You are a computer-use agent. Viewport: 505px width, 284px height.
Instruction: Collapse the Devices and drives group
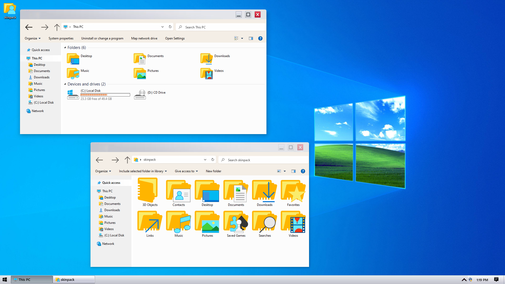65,84
